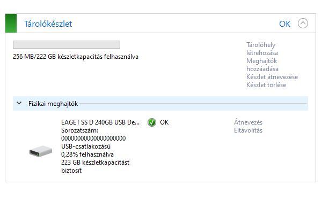
Task: Click Tárolóhely létrehozása link
Action: (262, 49)
